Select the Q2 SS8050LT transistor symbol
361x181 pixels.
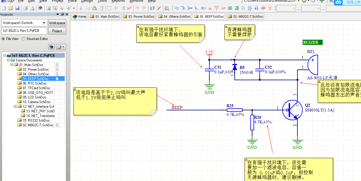point(292,110)
